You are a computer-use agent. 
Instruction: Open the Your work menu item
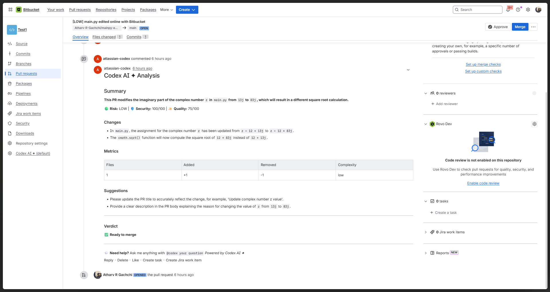(x=56, y=10)
